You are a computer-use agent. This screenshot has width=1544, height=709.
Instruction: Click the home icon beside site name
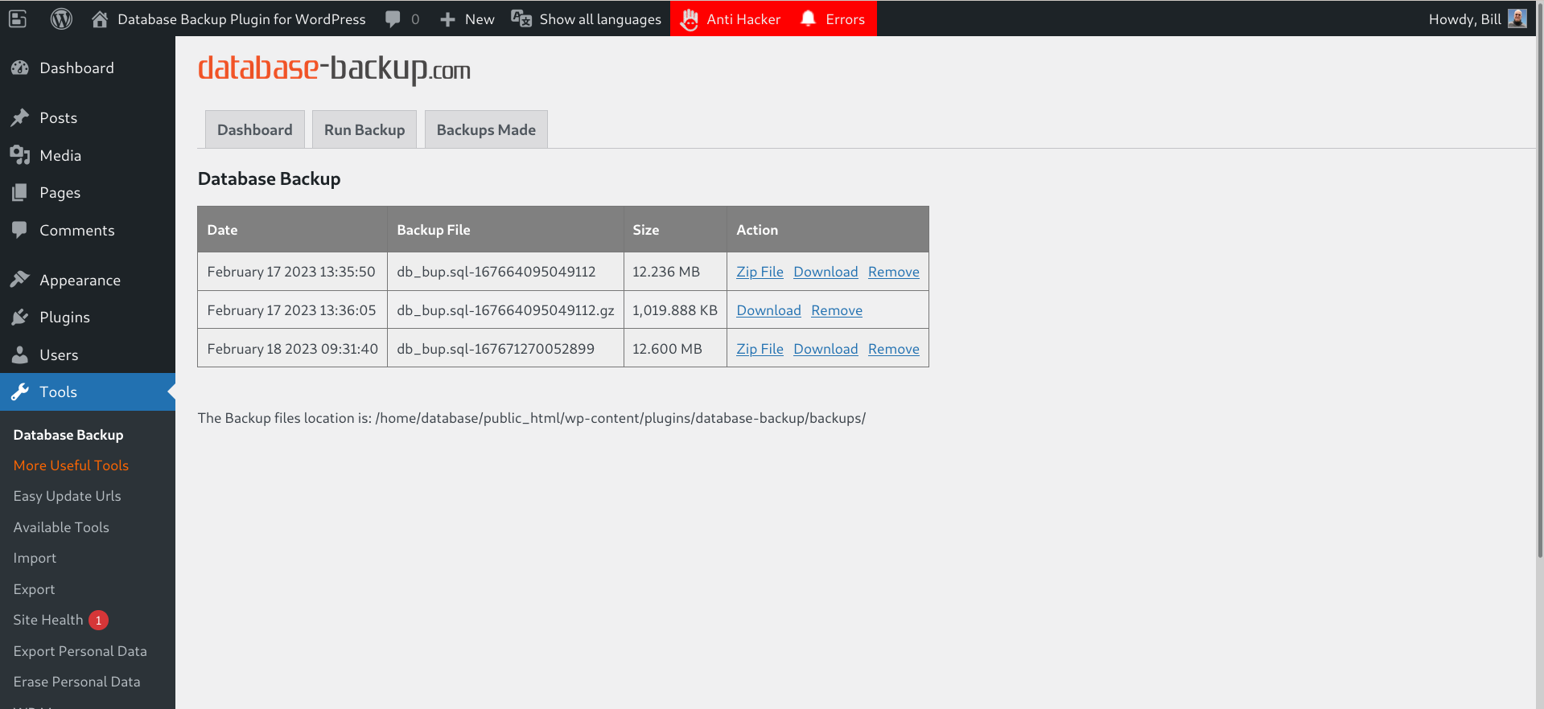tap(100, 18)
